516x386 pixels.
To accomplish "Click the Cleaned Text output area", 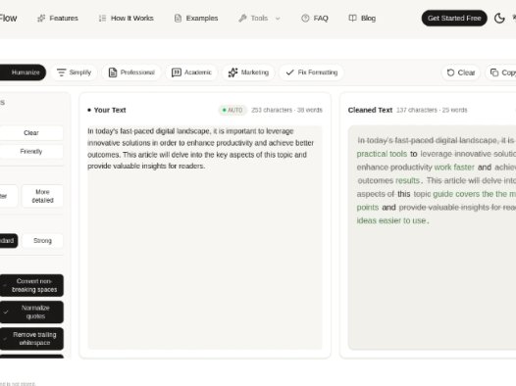I will point(432,237).
